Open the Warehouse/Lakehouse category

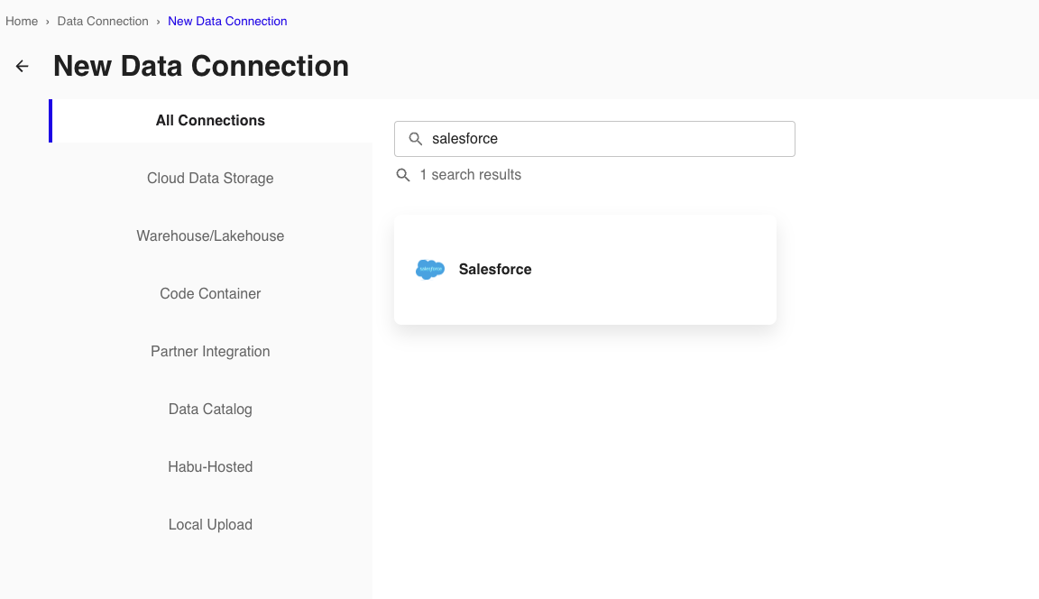pyautogui.click(x=210, y=236)
